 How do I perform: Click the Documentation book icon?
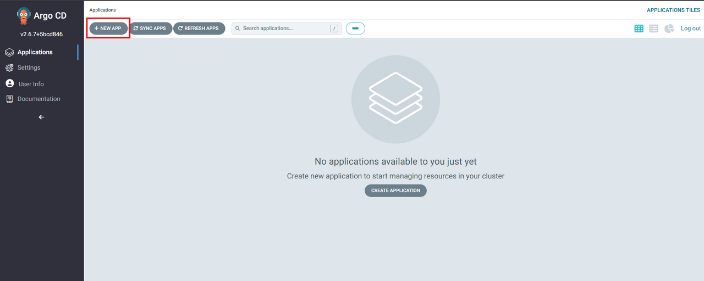point(9,99)
